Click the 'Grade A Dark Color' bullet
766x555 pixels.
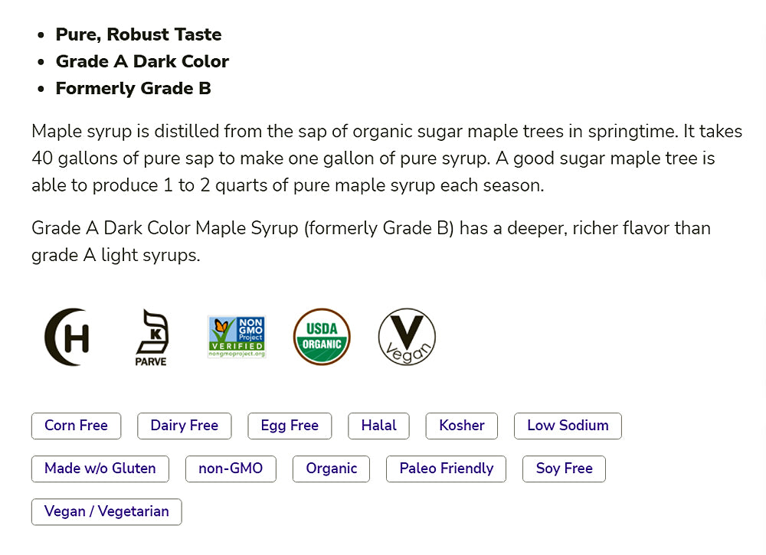[x=142, y=61]
